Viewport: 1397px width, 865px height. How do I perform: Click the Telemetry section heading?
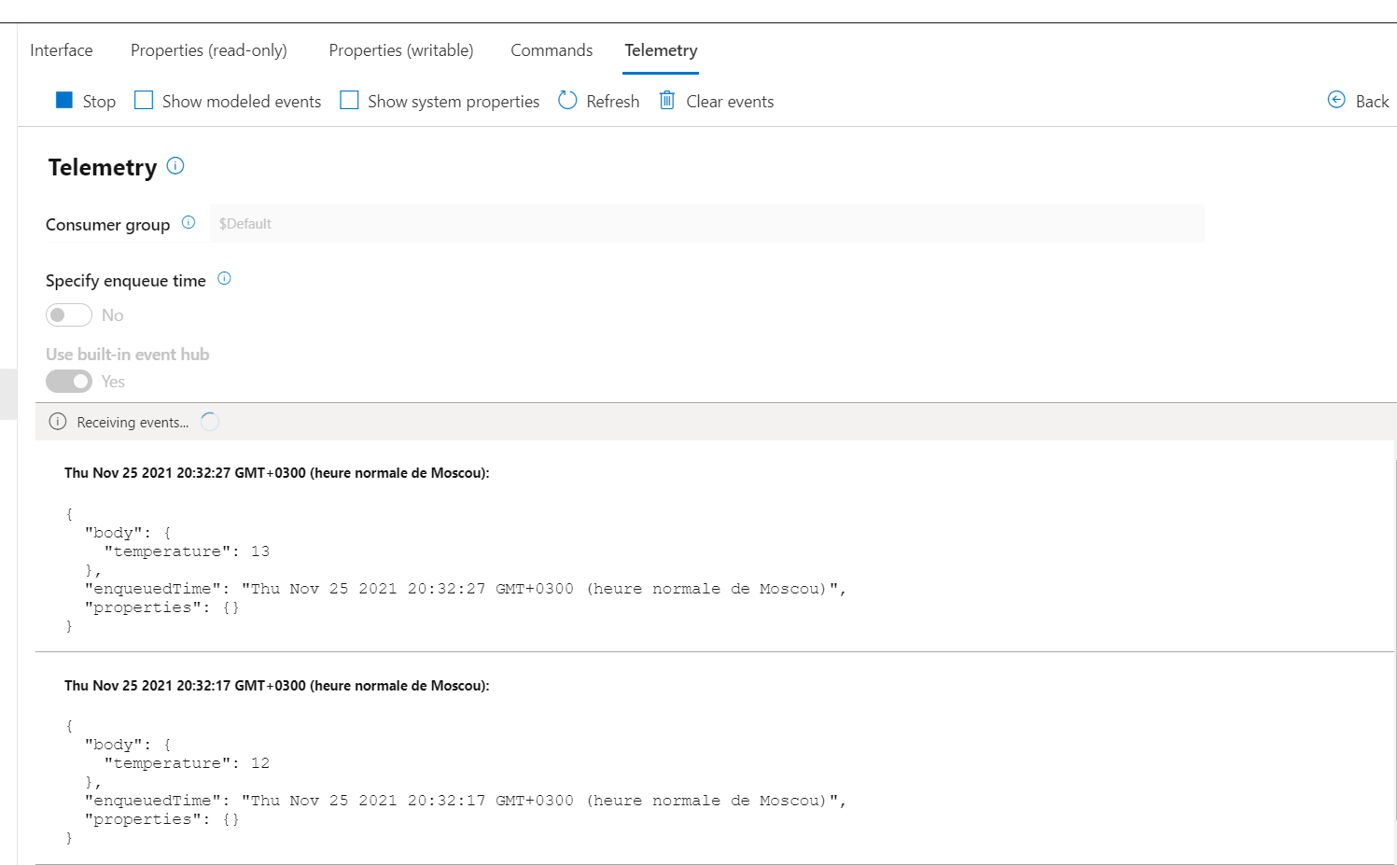103,167
